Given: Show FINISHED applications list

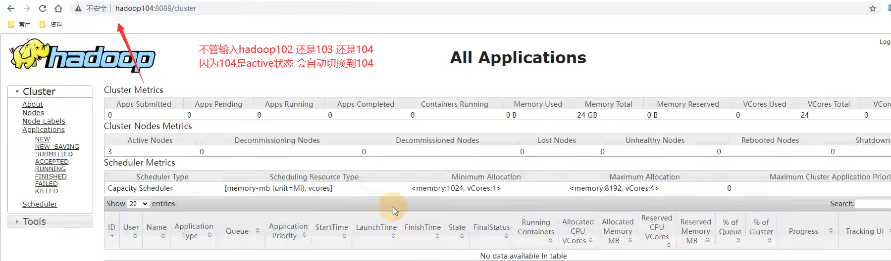Looking at the screenshot, I should tap(51, 176).
